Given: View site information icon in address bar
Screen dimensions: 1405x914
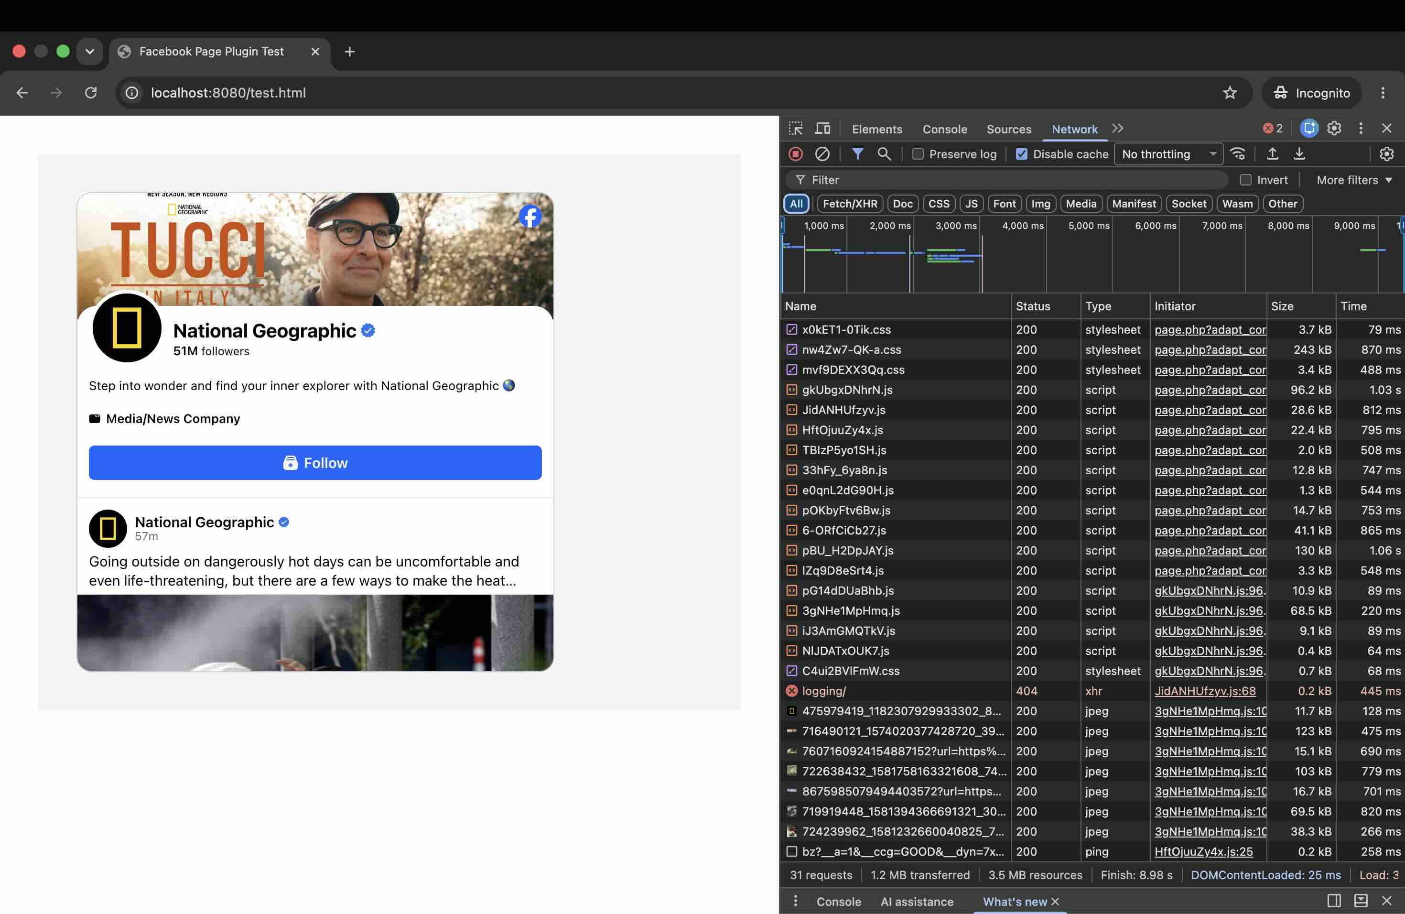Looking at the screenshot, I should [132, 93].
